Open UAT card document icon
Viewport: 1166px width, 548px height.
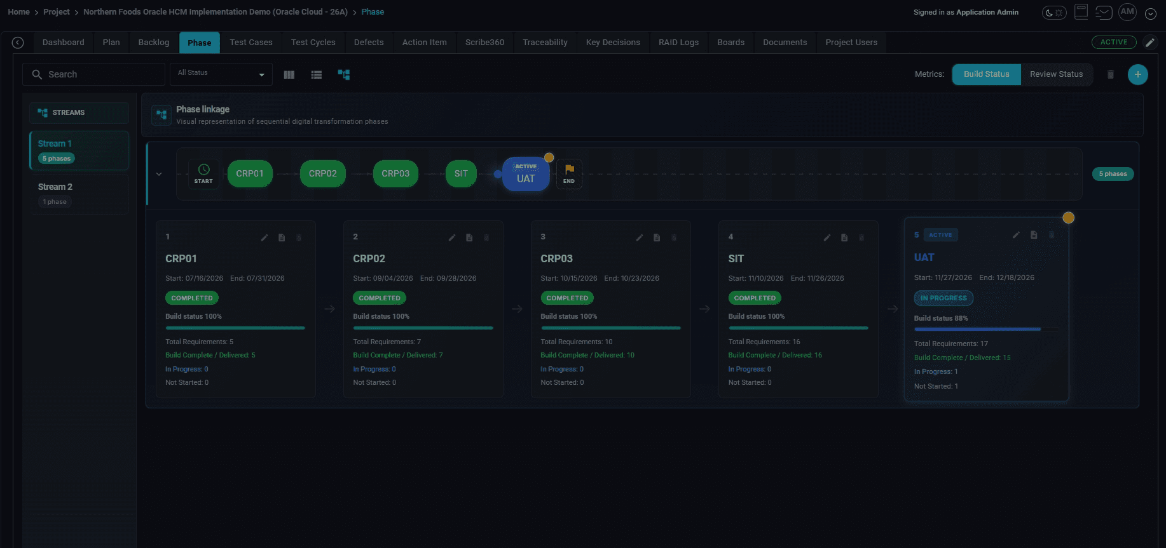tap(1034, 235)
